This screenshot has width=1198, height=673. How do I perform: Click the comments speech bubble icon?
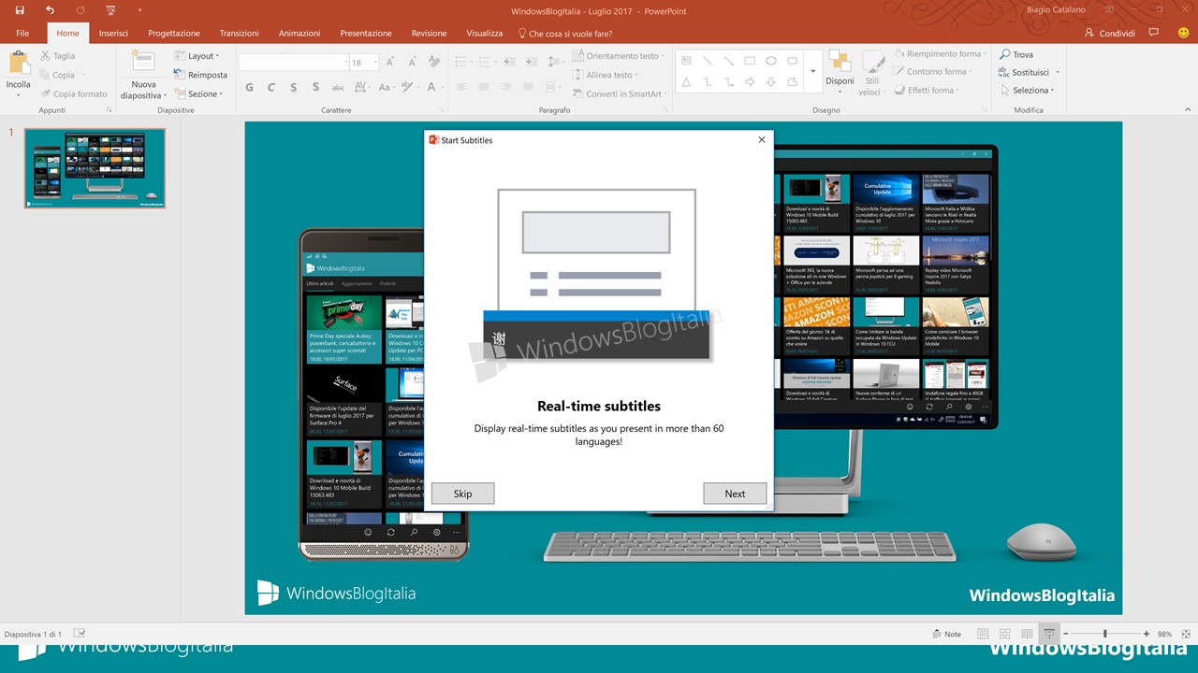pyautogui.click(x=1156, y=33)
